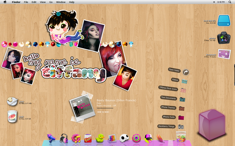Screen dimensions: 235x146
Task: Play the current song in music widget
Action: point(103,112)
